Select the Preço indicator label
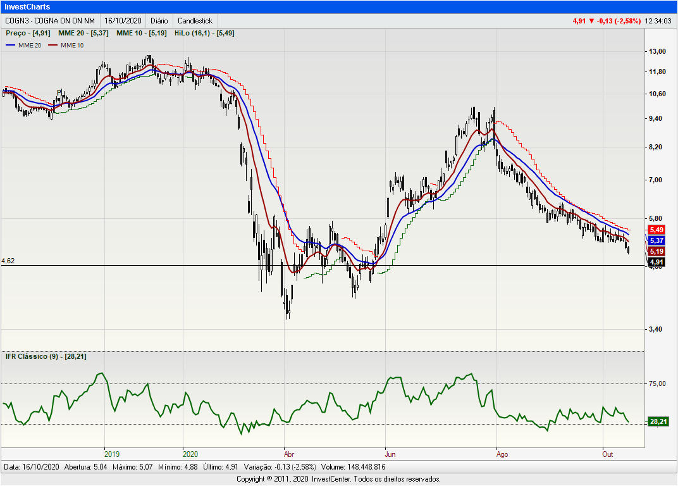This screenshot has width=678, height=486. (28, 33)
